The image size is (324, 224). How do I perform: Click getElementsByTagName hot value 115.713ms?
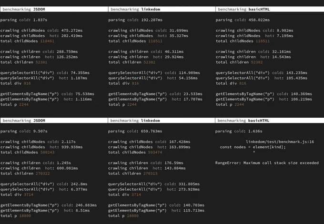[x=194, y=211]
